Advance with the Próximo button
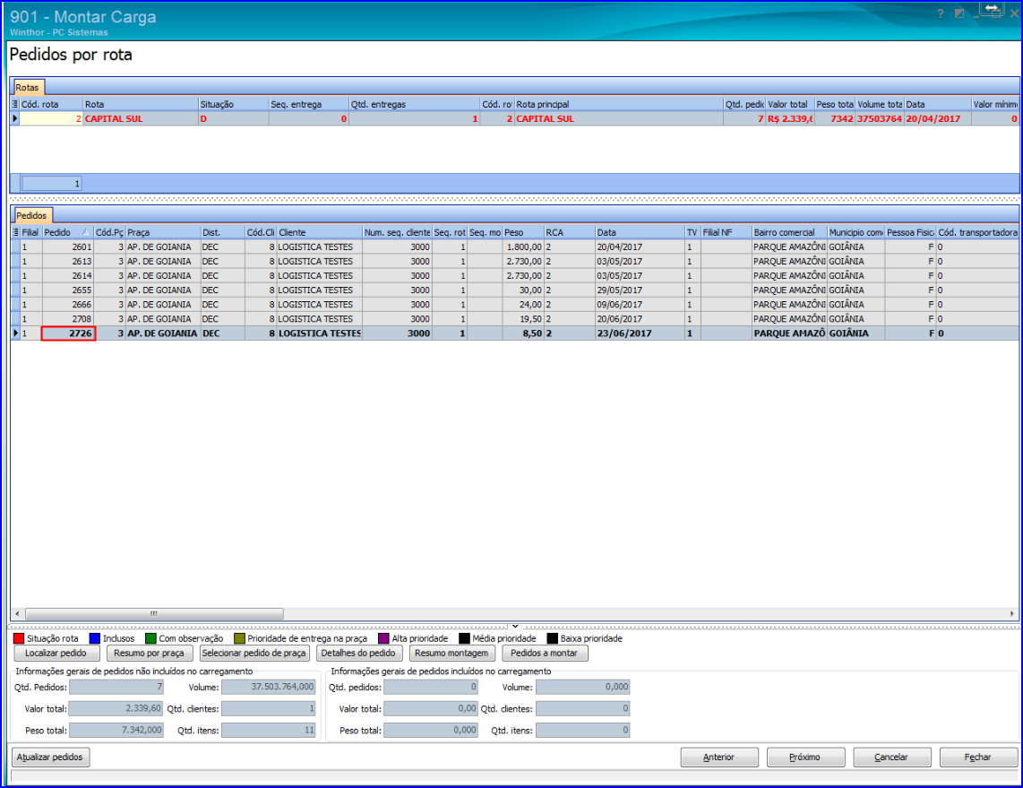 pos(805,758)
